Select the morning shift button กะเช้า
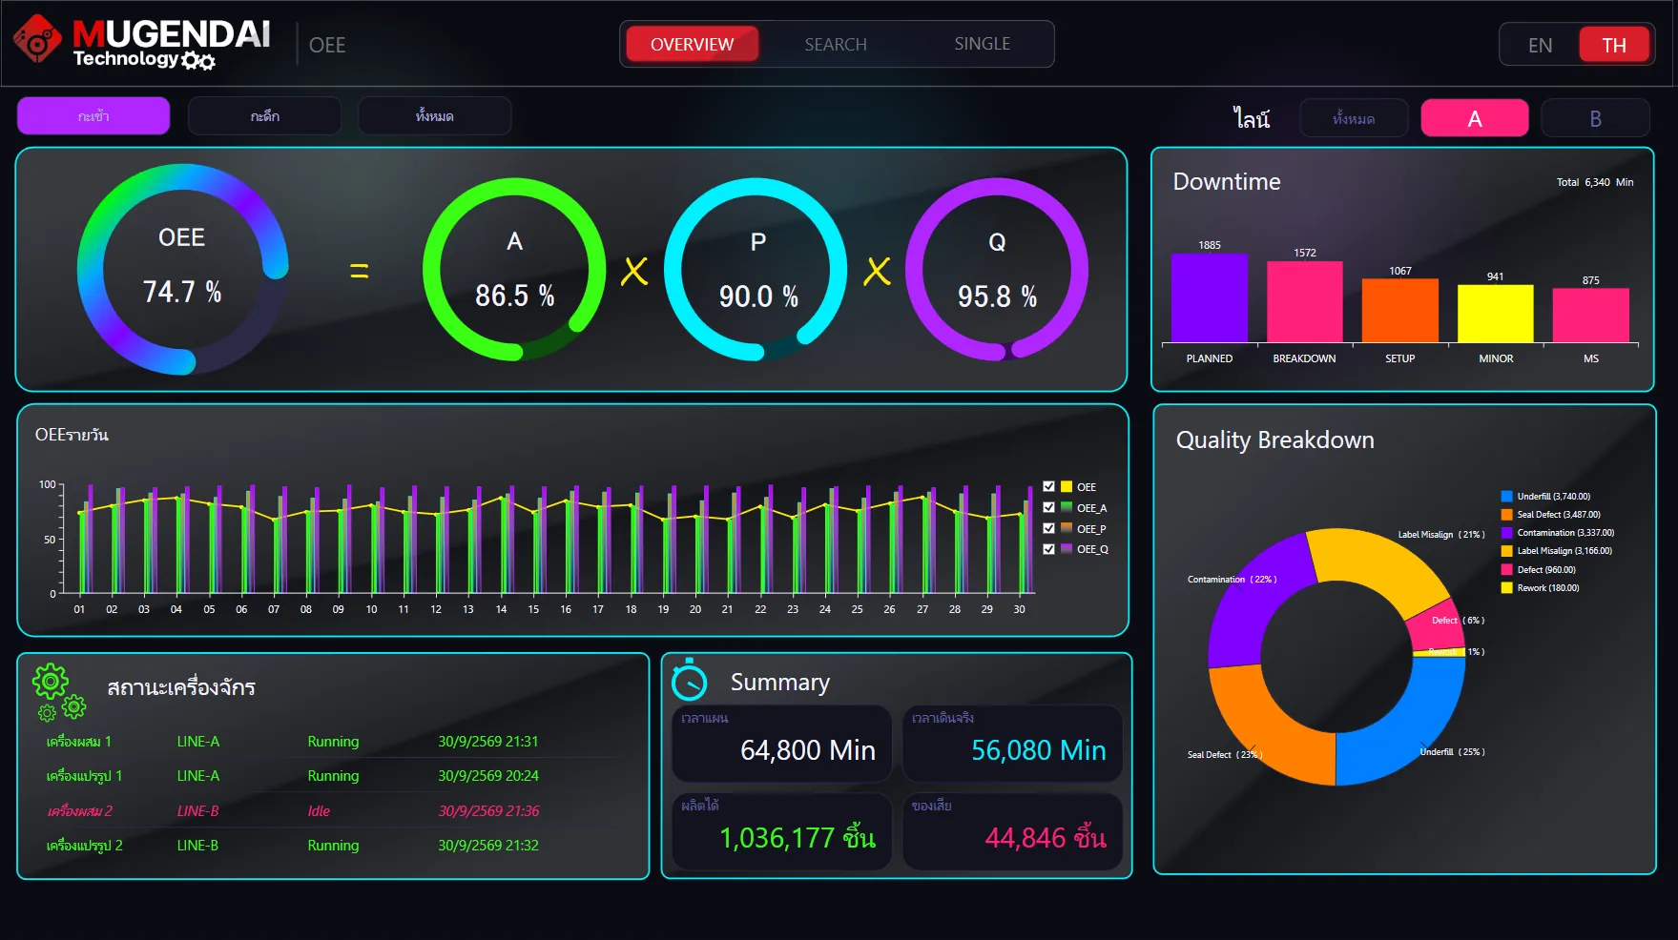This screenshot has width=1678, height=940. [x=93, y=116]
